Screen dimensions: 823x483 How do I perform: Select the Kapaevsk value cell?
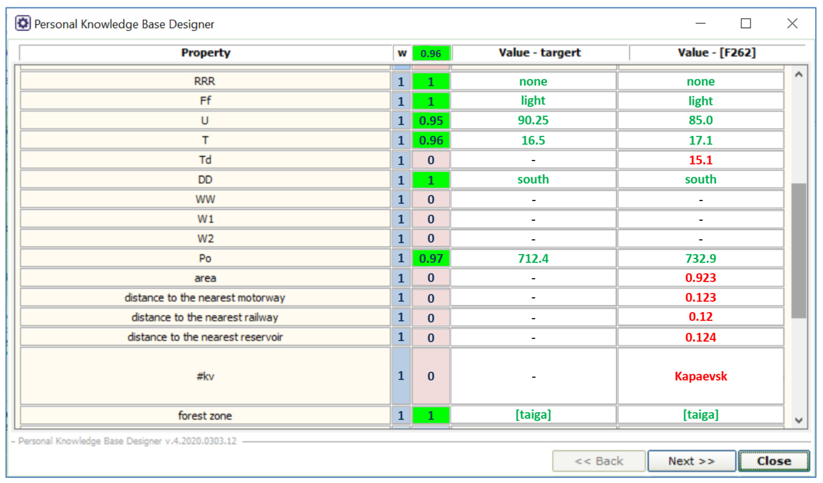pos(701,376)
